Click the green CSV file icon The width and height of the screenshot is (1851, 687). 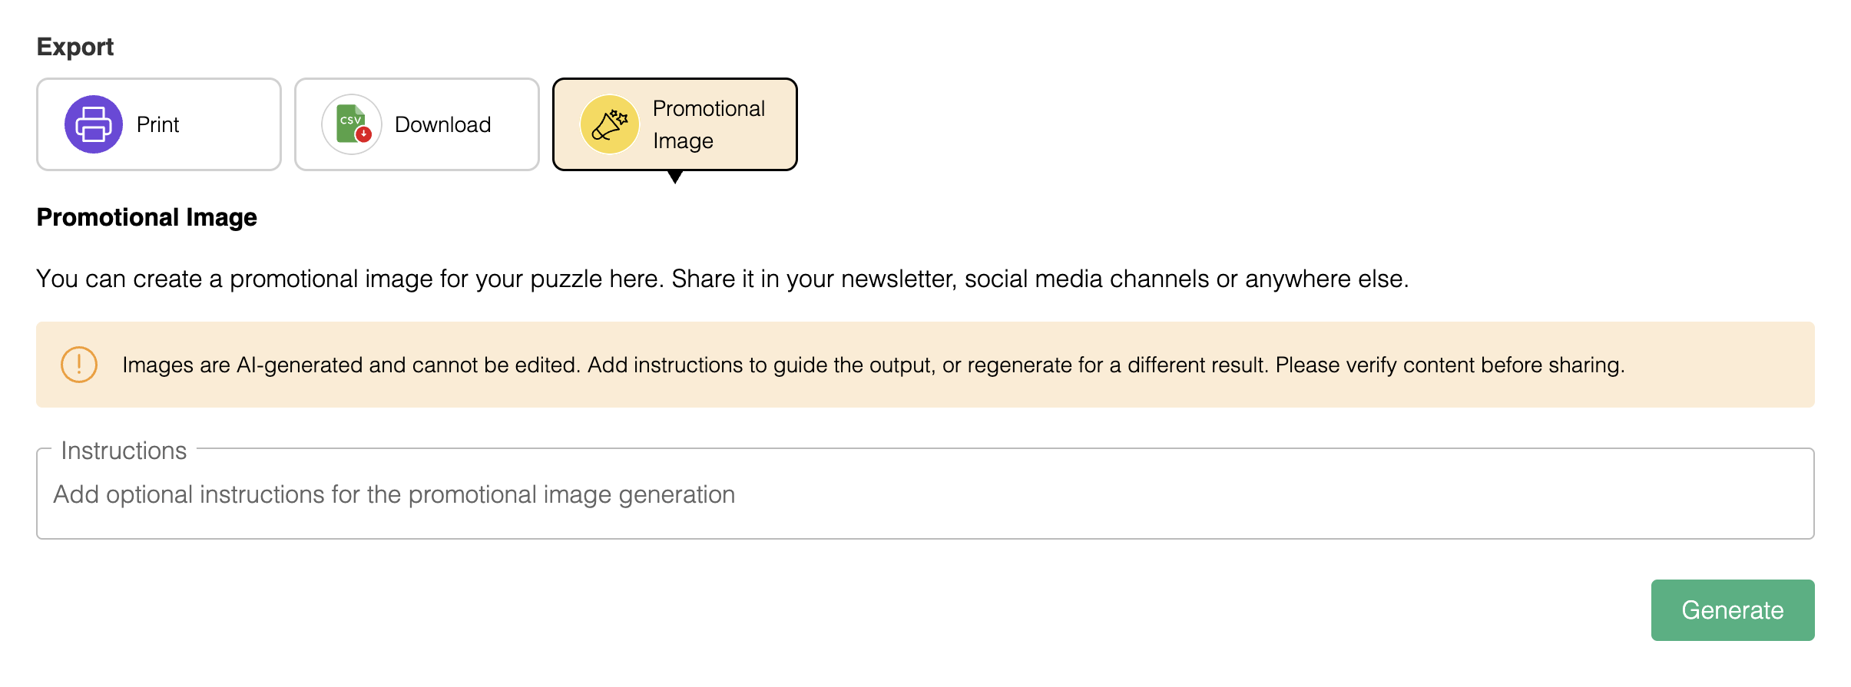tap(351, 124)
